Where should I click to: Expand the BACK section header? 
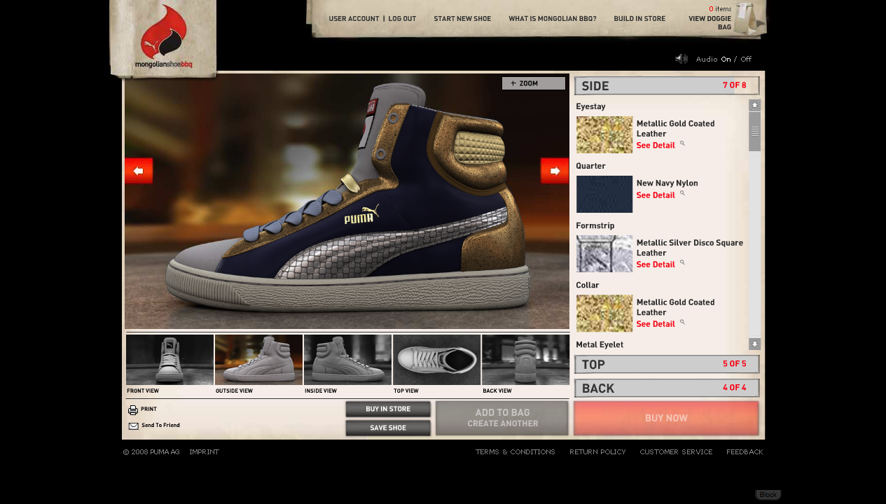pyautogui.click(x=667, y=388)
